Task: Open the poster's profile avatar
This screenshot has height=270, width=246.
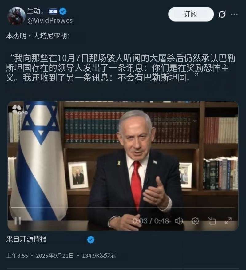Action: pos(16,15)
